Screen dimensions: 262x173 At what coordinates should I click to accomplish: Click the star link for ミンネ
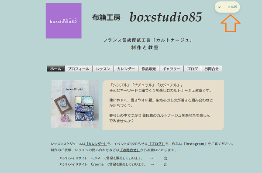pyautogui.click(x=165, y=158)
